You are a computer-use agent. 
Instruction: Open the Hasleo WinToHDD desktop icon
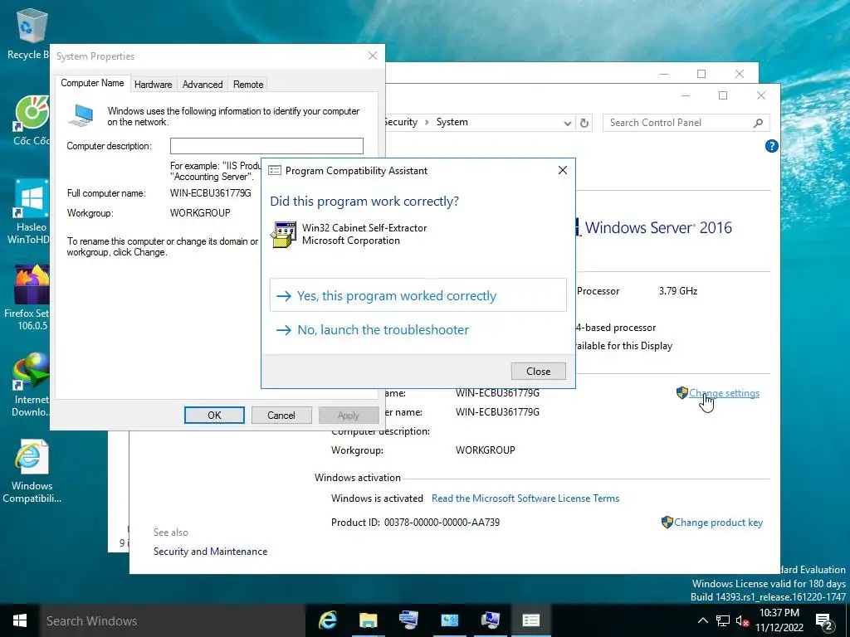point(31,212)
